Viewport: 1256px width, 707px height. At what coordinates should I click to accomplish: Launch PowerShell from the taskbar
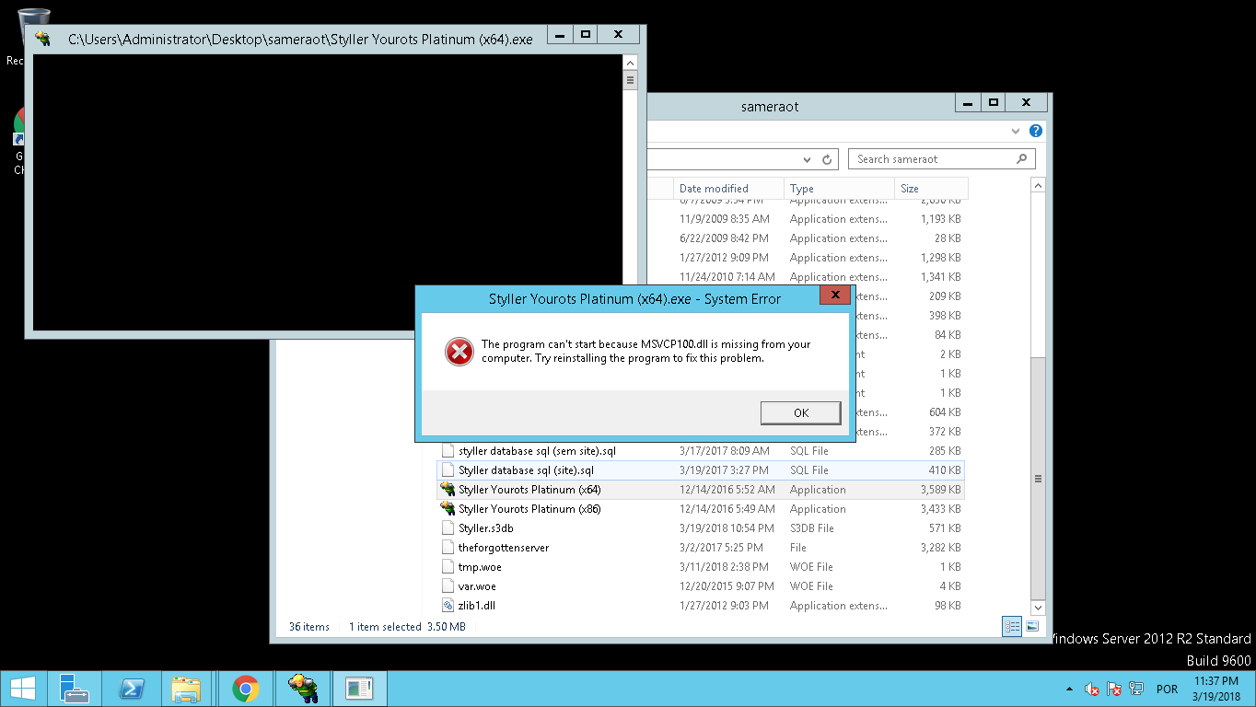(x=131, y=689)
